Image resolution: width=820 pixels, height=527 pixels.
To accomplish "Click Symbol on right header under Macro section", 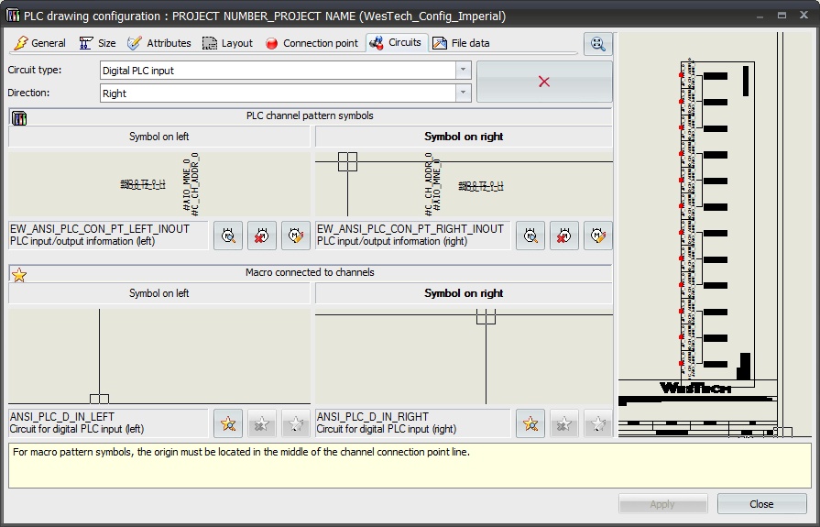I will tap(464, 293).
